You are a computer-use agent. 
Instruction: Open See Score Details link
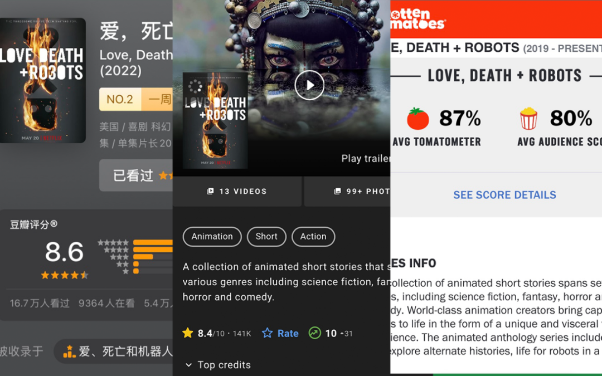coord(504,195)
